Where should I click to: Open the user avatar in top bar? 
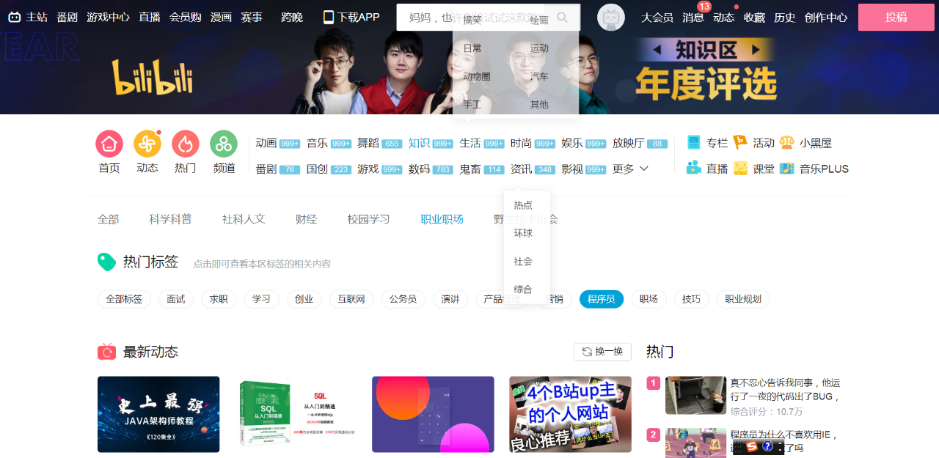coord(611,17)
